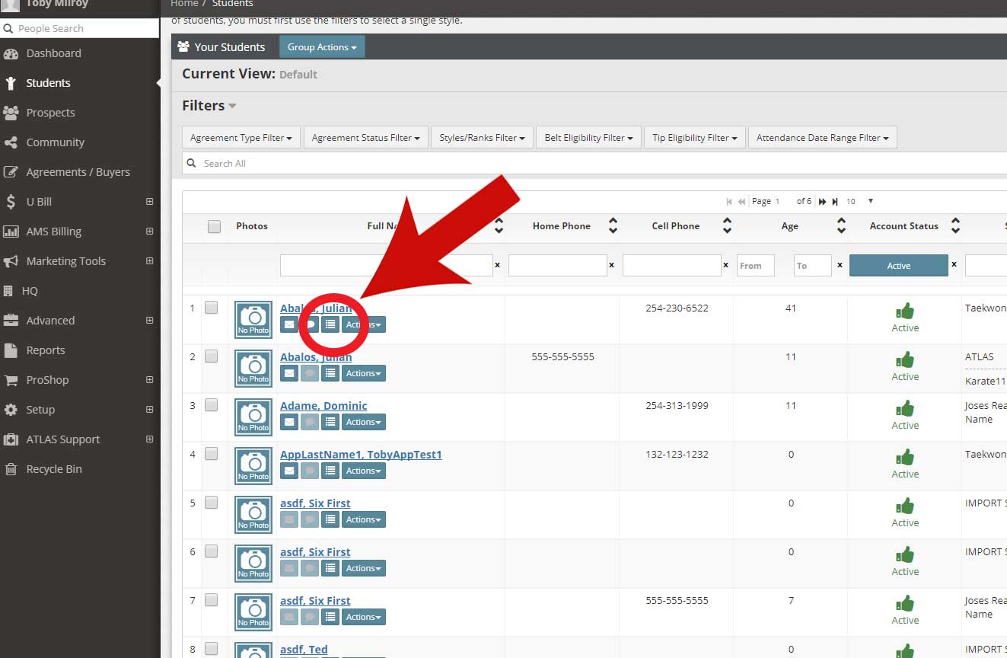The height and width of the screenshot is (658, 1007).
Task: Expand the AMS Billing sidebar menu
Action: tap(149, 232)
